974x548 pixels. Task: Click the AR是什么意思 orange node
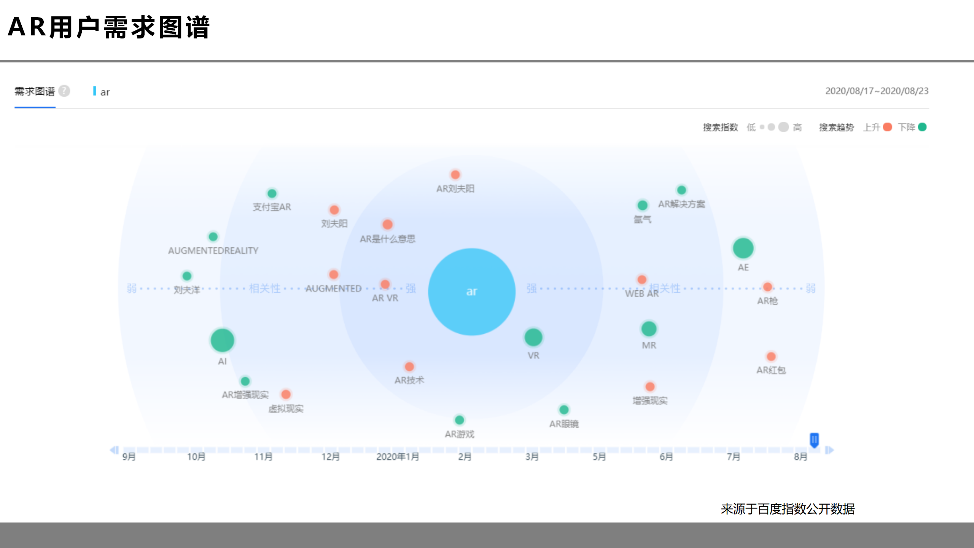coord(388,225)
